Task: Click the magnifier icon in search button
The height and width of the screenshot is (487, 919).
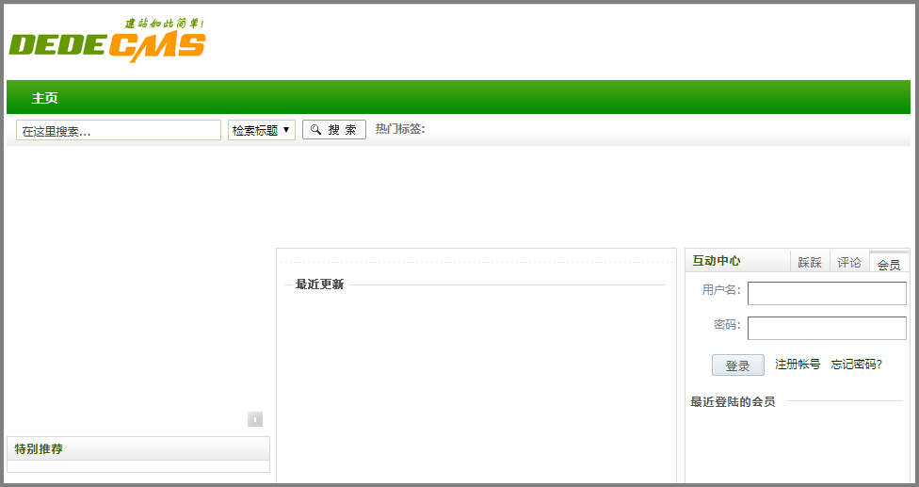Action: point(316,129)
